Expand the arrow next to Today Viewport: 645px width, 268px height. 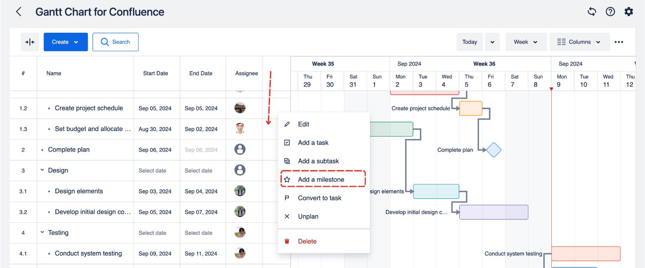point(492,42)
